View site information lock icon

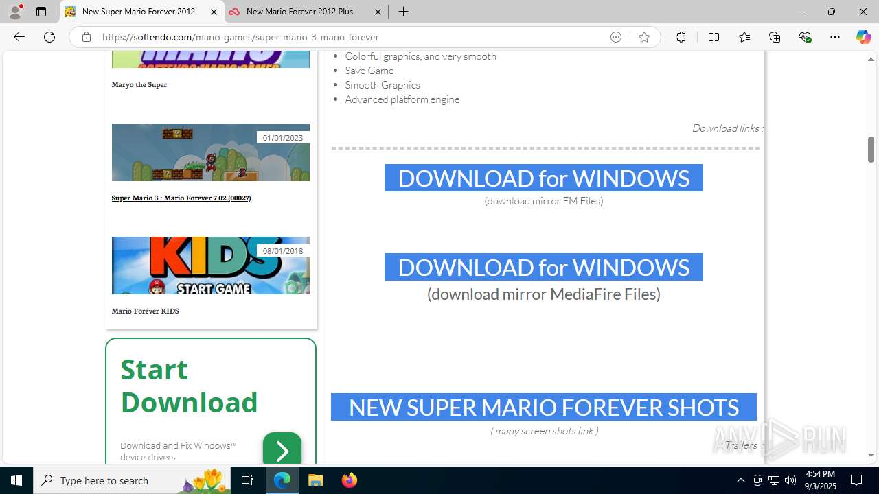point(87,37)
